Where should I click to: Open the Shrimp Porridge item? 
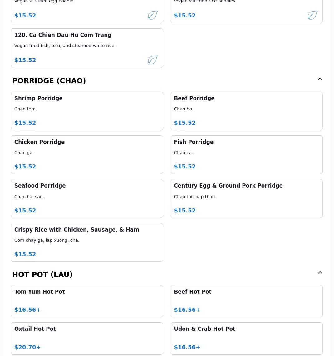87,111
